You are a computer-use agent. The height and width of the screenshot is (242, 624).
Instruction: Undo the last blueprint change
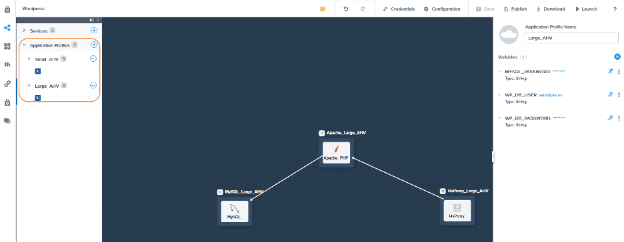pyautogui.click(x=346, y=9)
